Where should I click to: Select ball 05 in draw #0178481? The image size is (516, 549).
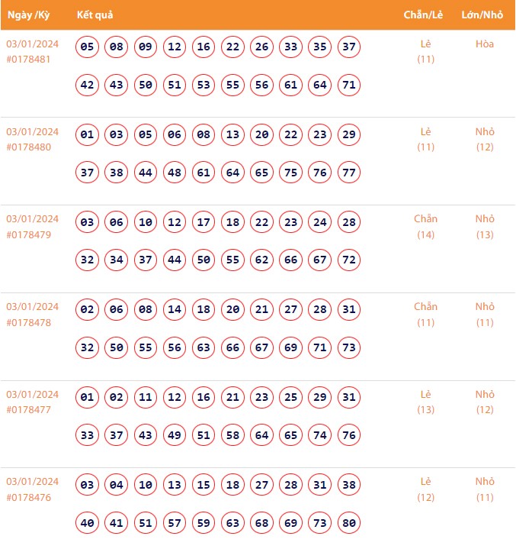(87, 47)
